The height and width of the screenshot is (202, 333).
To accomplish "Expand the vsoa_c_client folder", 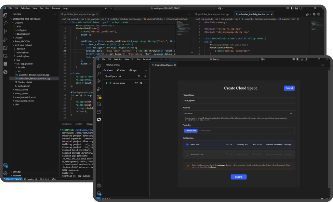I will [21, 90].
